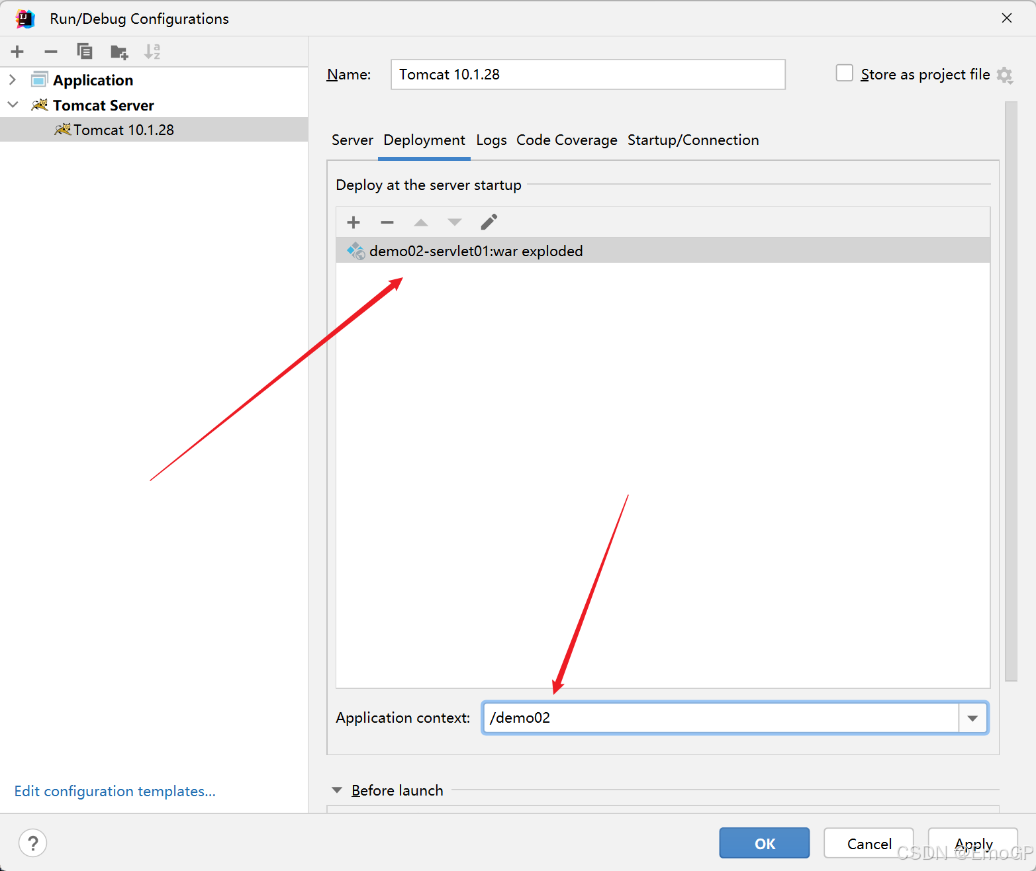Select Tomcat 10.1.28 in the tree
The image size is (1036, 871).
point(154,130)
